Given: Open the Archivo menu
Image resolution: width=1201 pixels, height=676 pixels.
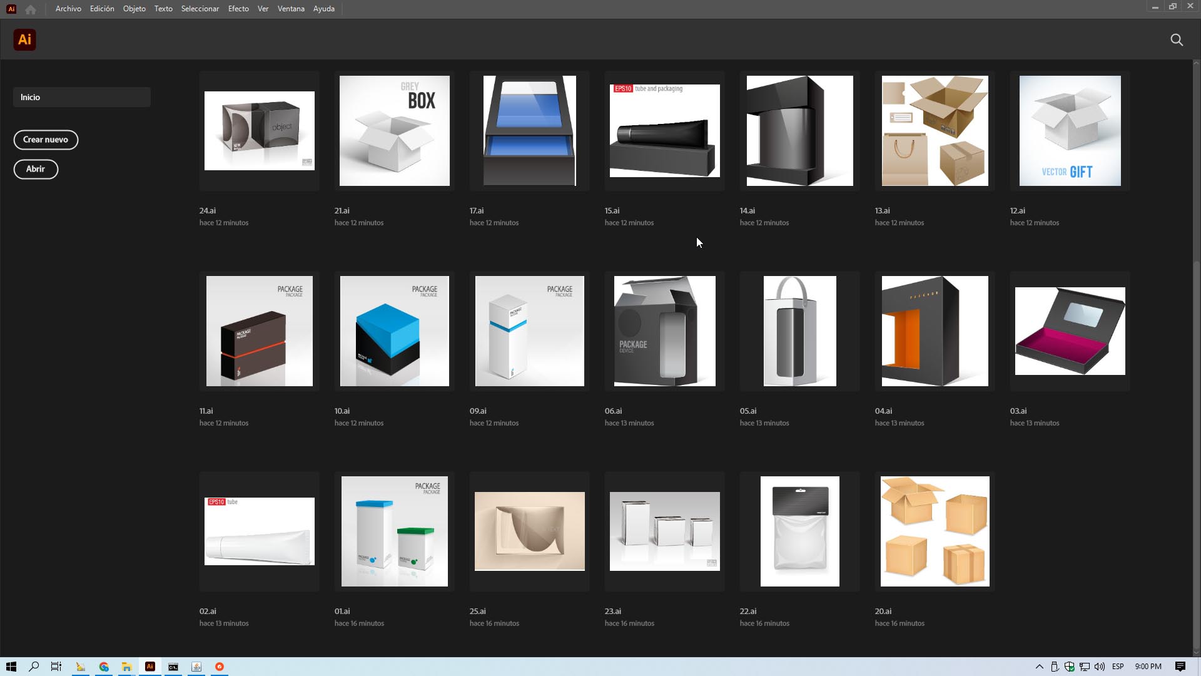Looking at the screenshot, I should pos(68,9).
